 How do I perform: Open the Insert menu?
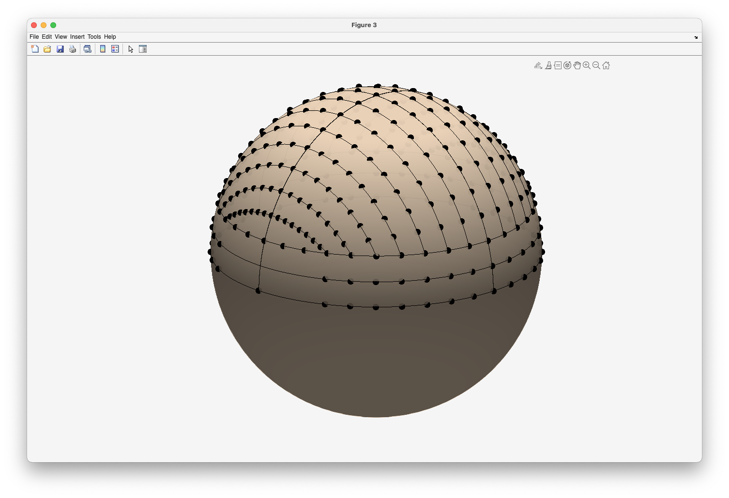pyautogui.click(x=77, y=37)
